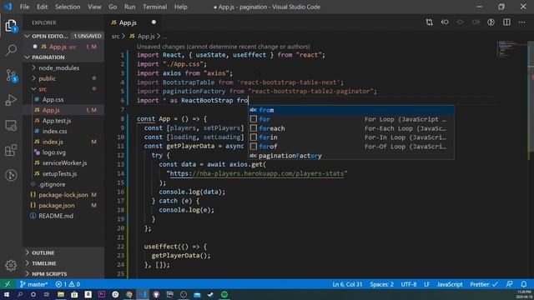This screenshot has width=534, height=300.
Task: Click Prettier status bar item
Action: 484,284
